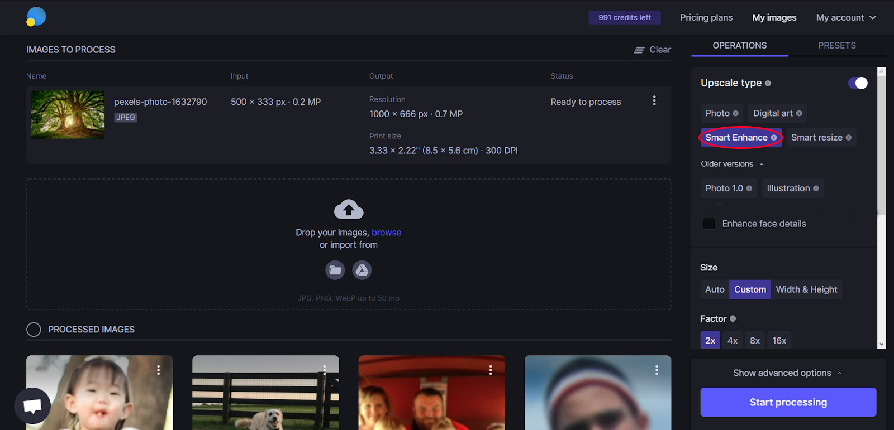This screenshot has width=894, height=430.
Task: Click the cloud upload icon
Action: [349, 209]
